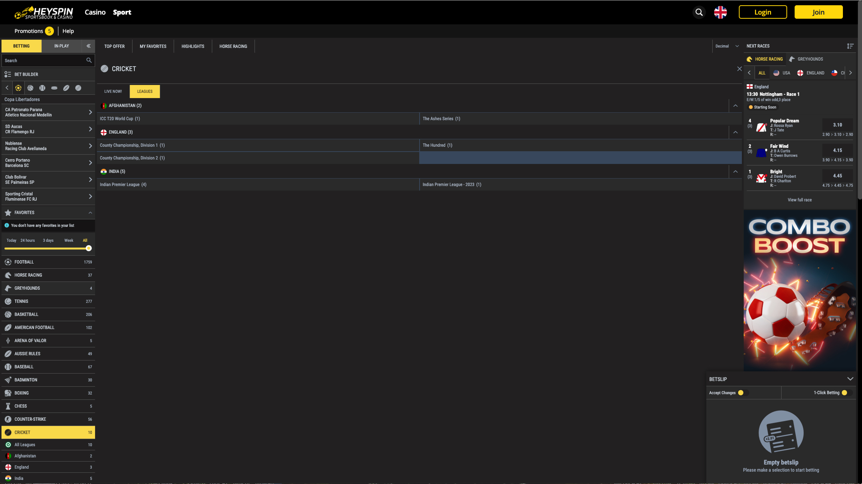This screenshot has height=484, width=862.
Task: Switch to the In-Play tab
Action: coord(61,46)
